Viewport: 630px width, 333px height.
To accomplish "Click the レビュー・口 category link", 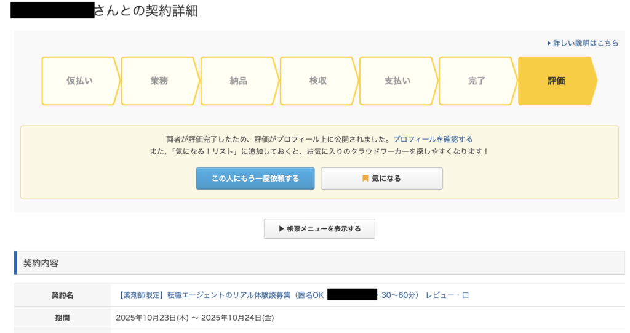I will [447, 295].
